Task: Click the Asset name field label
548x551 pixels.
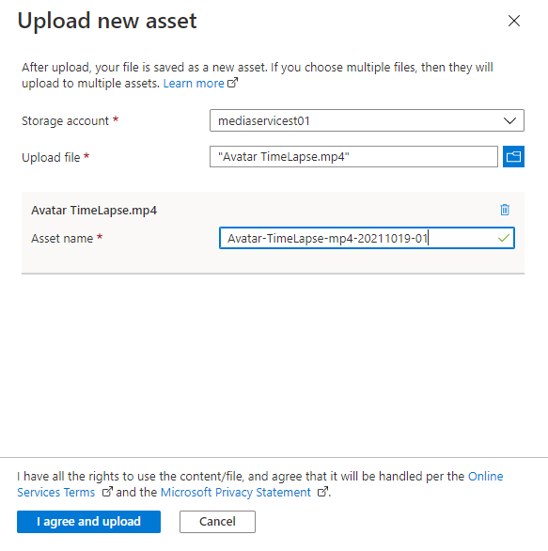Action: [62, 238]
